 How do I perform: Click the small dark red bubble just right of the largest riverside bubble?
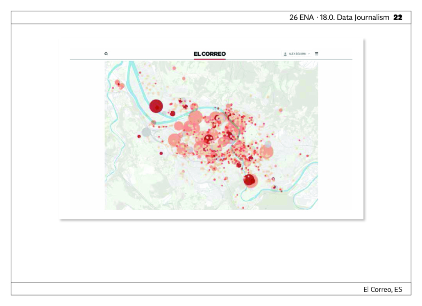[173, 113]
